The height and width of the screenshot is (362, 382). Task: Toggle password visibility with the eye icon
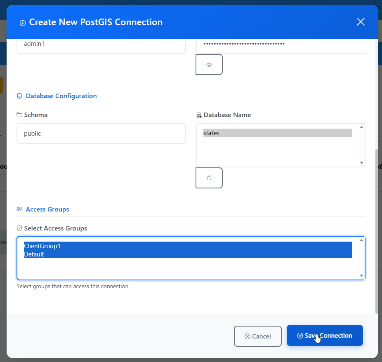pyautogui.click(x=209, y=64)
